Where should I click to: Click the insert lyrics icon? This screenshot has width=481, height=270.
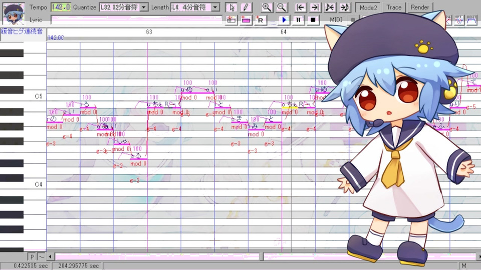[x=231, y=20]
